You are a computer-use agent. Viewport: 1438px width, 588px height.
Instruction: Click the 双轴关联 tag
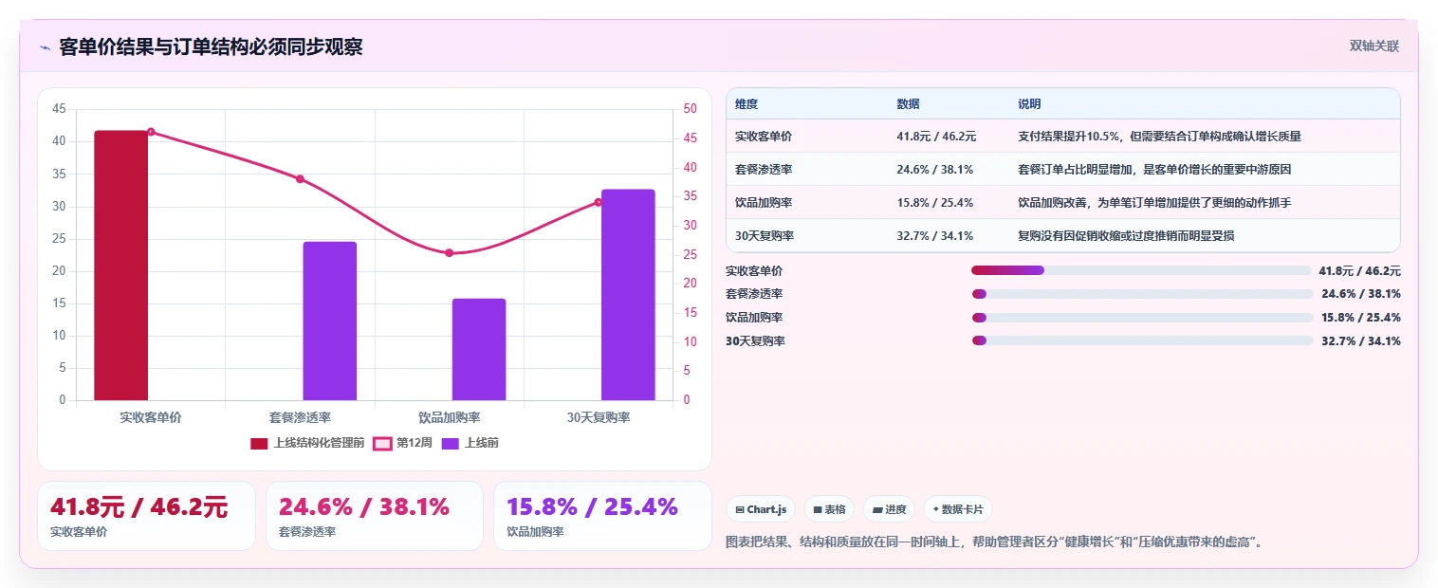tap(1374, 46)
